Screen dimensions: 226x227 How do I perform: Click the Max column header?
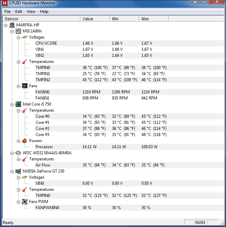pos(154,19)
